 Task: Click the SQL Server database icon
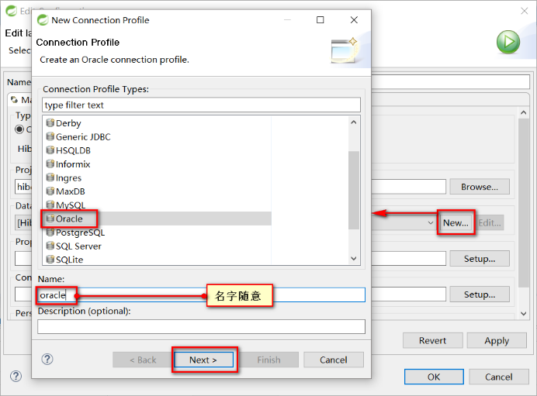tap(50, 246)
